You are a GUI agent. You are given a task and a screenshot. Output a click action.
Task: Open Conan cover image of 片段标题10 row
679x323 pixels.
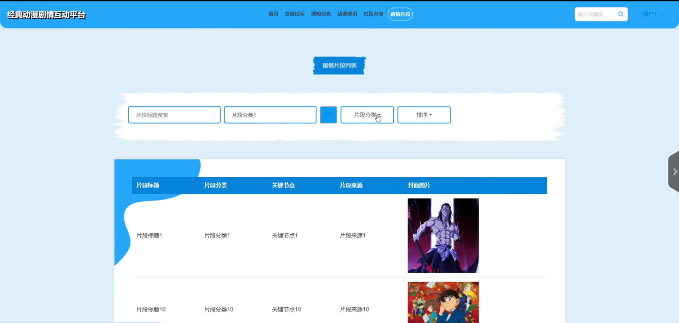pos(443,303)
